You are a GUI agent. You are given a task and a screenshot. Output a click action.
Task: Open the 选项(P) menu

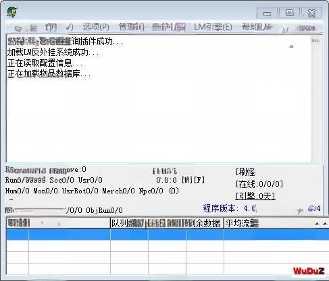click(x=96, y=27)
